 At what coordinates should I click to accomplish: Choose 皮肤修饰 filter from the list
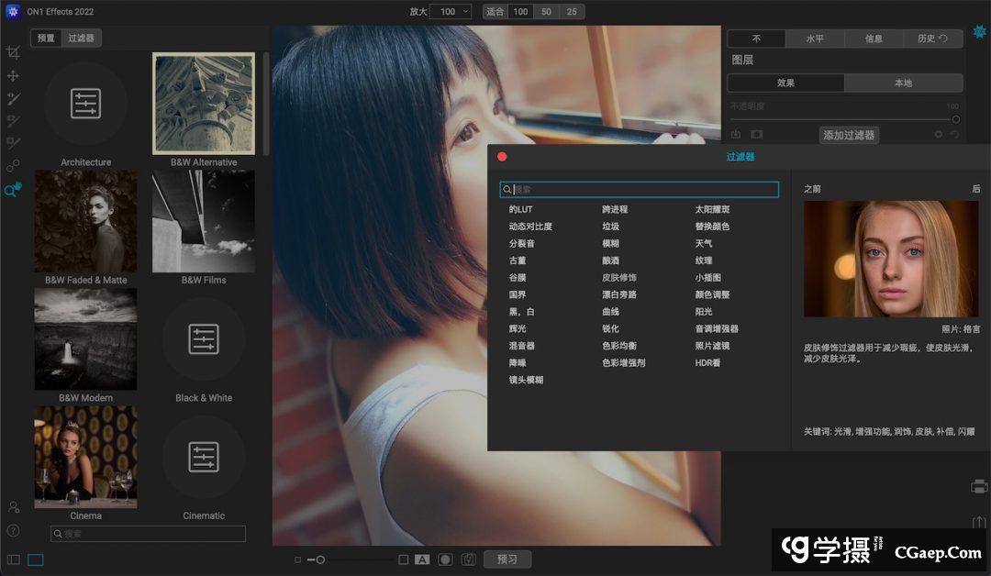pos(618,277)
